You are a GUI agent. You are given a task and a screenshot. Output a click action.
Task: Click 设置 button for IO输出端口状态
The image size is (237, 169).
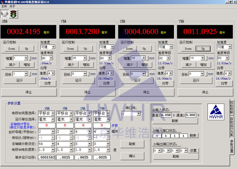coord(193,150)
